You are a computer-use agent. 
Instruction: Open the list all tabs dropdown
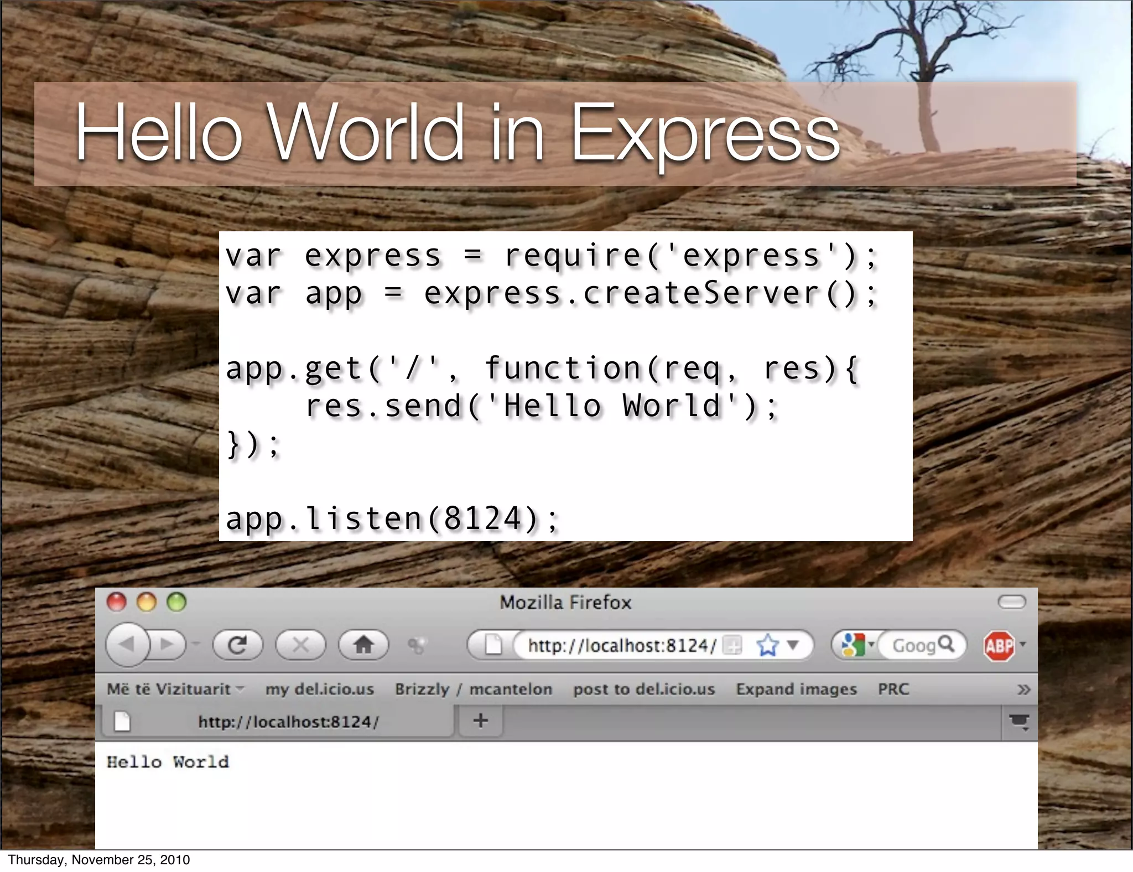pos(1019,722)
